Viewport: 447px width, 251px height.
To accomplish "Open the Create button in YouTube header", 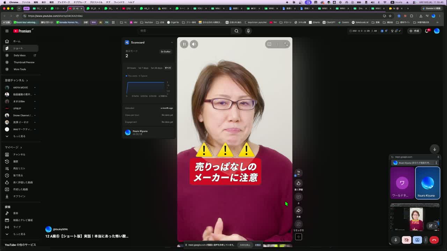I will point(414,31).
